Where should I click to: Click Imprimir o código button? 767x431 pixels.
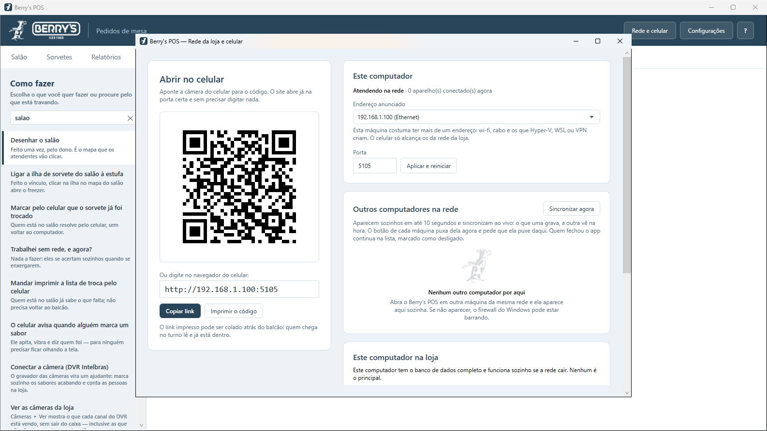(x=234, y=311)
